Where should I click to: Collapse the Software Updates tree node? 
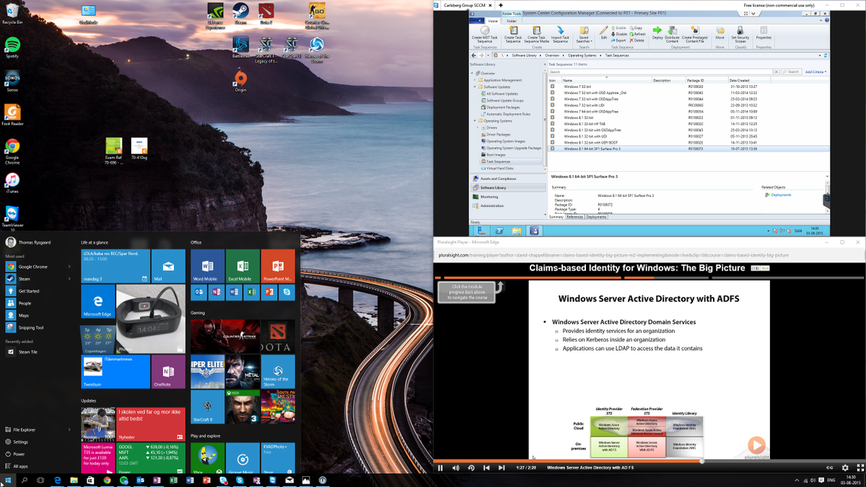(476, 87)
